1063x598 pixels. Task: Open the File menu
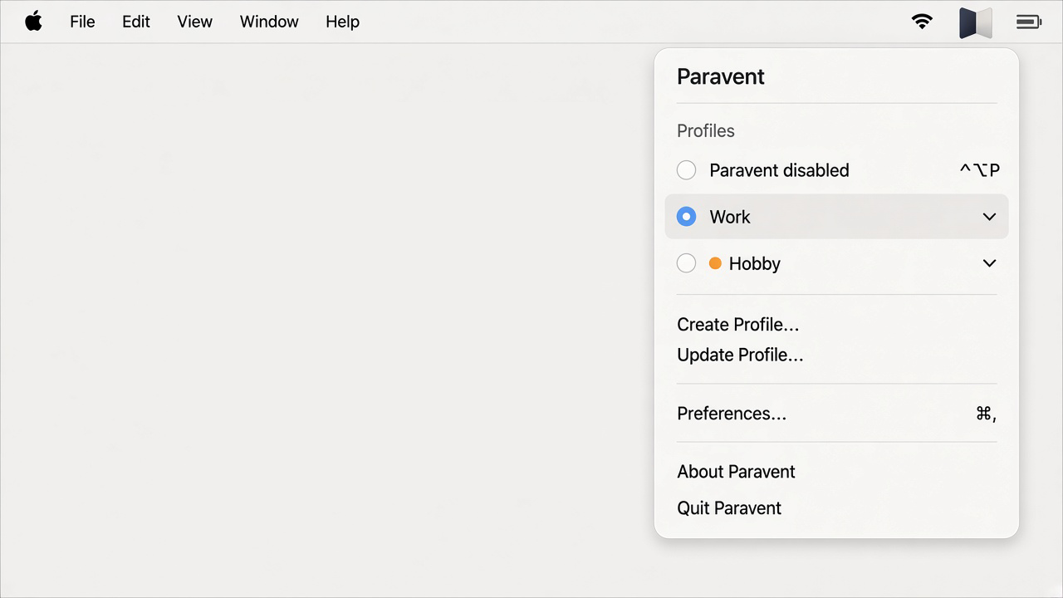tap(82, 22)
